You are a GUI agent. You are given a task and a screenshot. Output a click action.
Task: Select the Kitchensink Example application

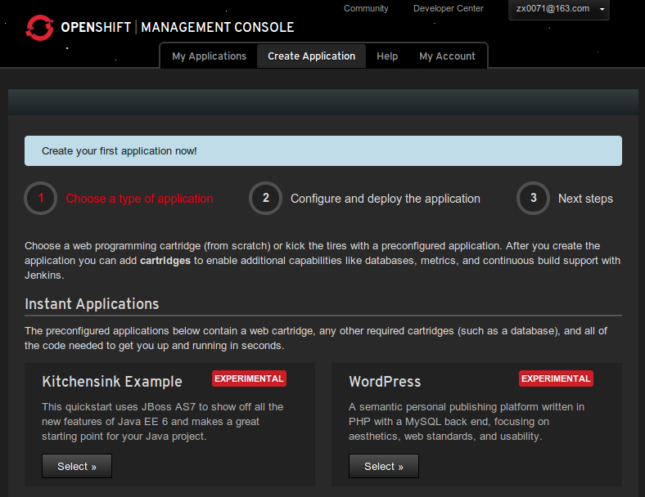point(77,466)
